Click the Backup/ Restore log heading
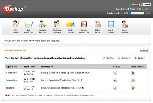Image resolution: width=153 pixels, height=103 pixels. click(x=15, y=50)
